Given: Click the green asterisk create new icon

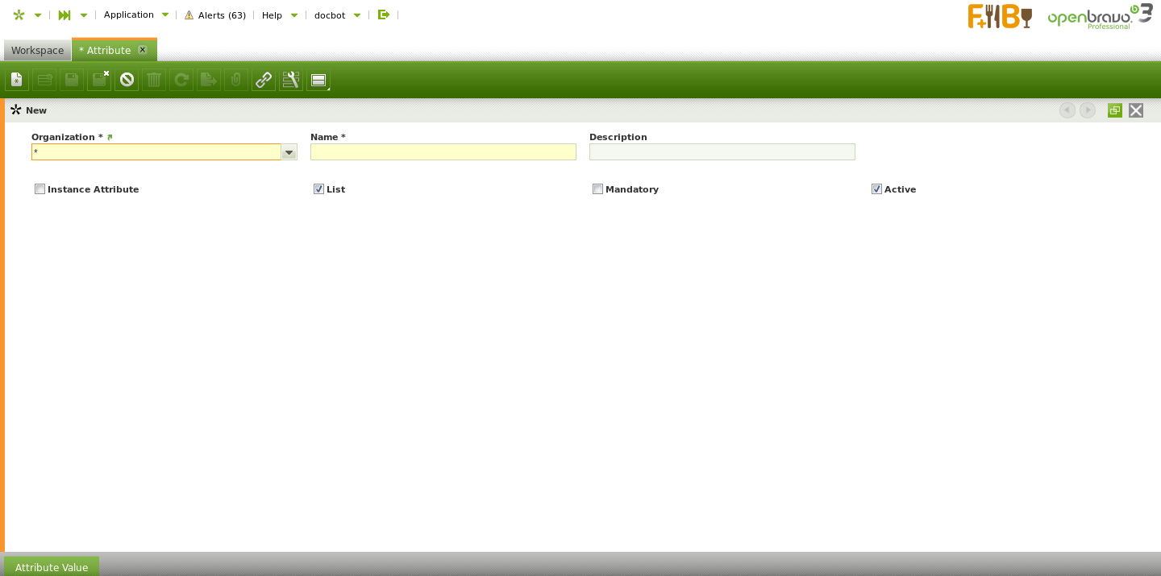Looking at the screenshot, I should tap(19, 15).
